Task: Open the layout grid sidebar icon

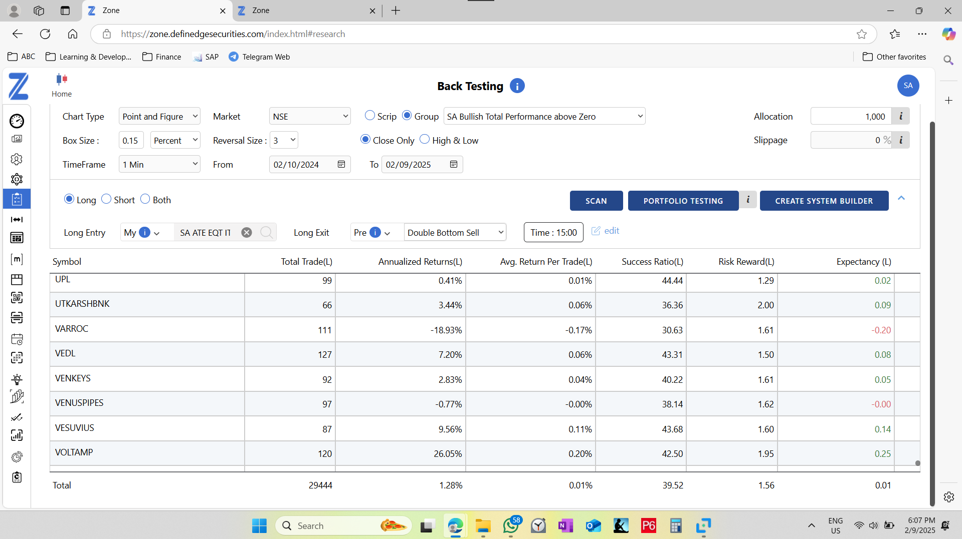Action: point(17,279)
